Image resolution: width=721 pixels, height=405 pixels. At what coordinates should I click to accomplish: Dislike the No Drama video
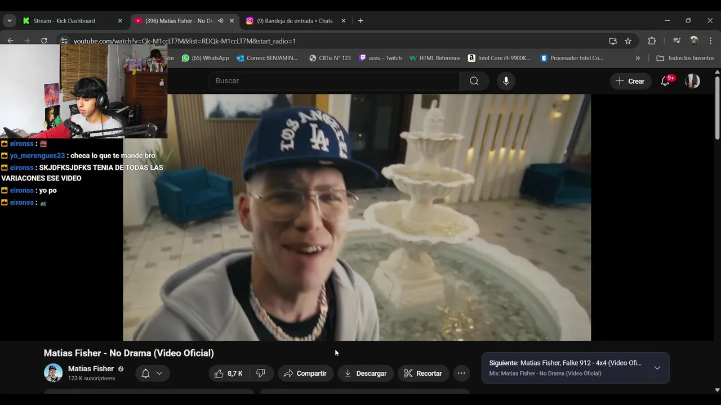point(261,373)
